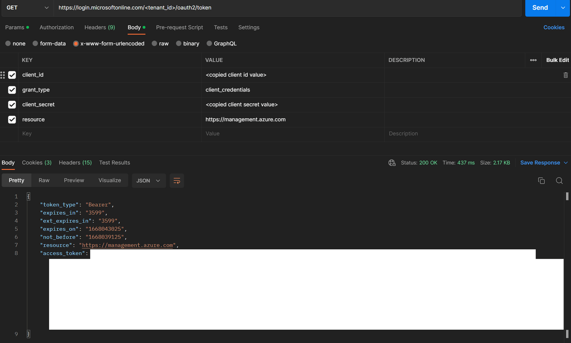Uncheck the client_id parameter checkbox
This screenshot has height=343, width=571.
(12, 75)
